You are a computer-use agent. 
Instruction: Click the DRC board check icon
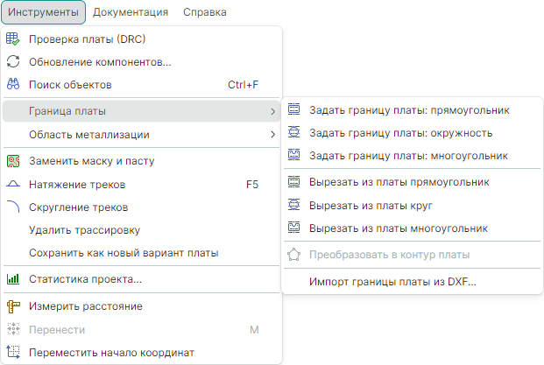(13, 39)
